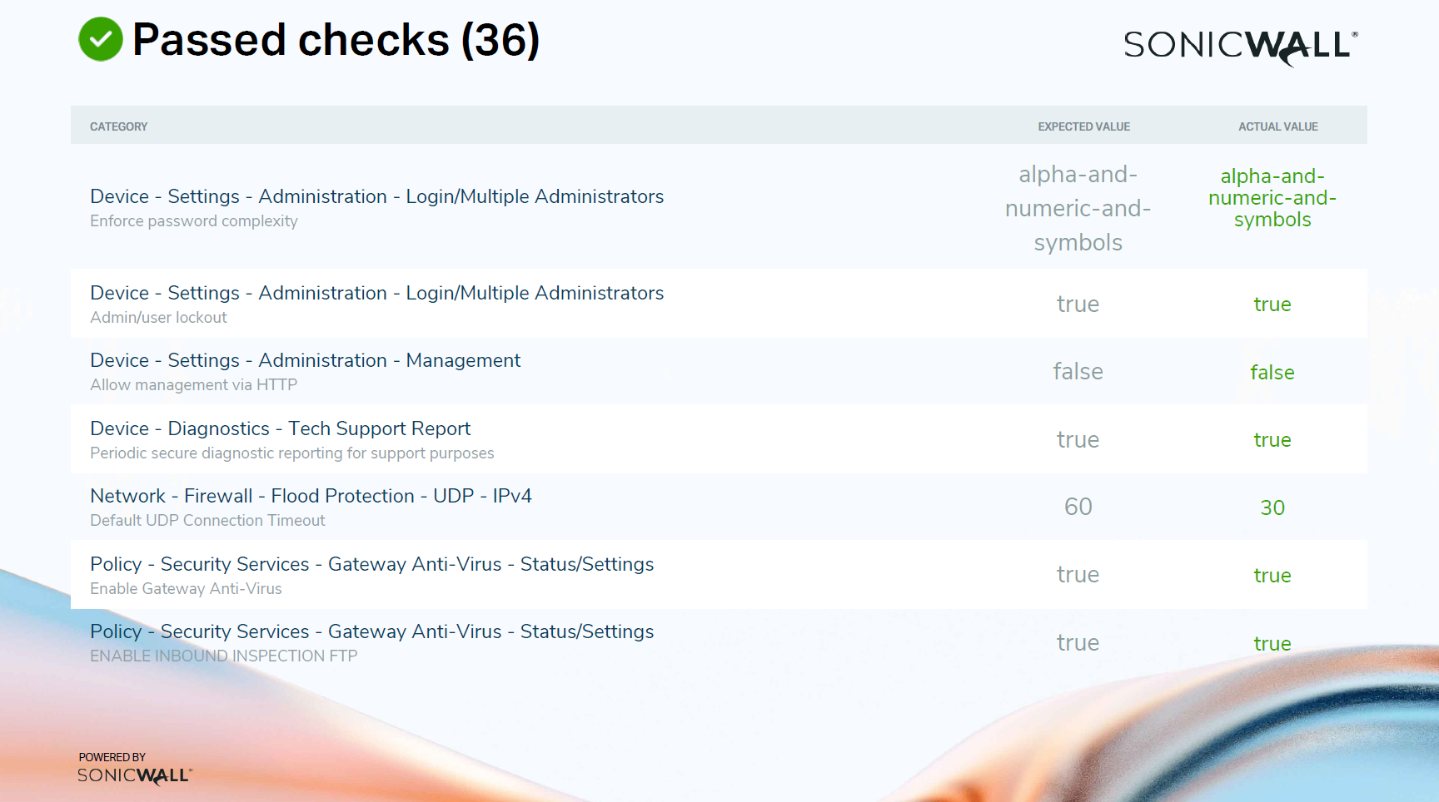1439x802 pixels.
Task: Open the Enable Gateway Anti-Virus row title
Action: tap(371, 564)
